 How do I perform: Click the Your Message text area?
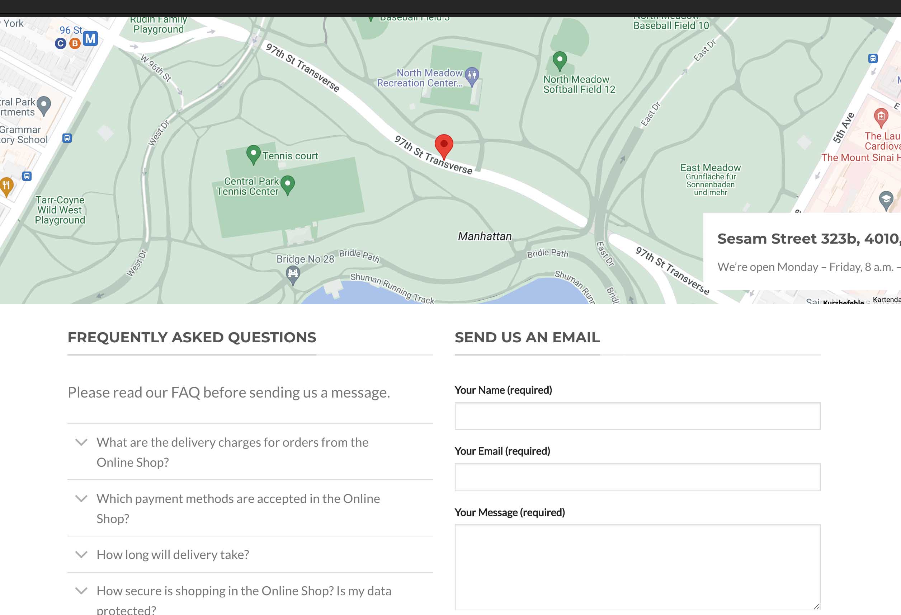pos(637,567)
